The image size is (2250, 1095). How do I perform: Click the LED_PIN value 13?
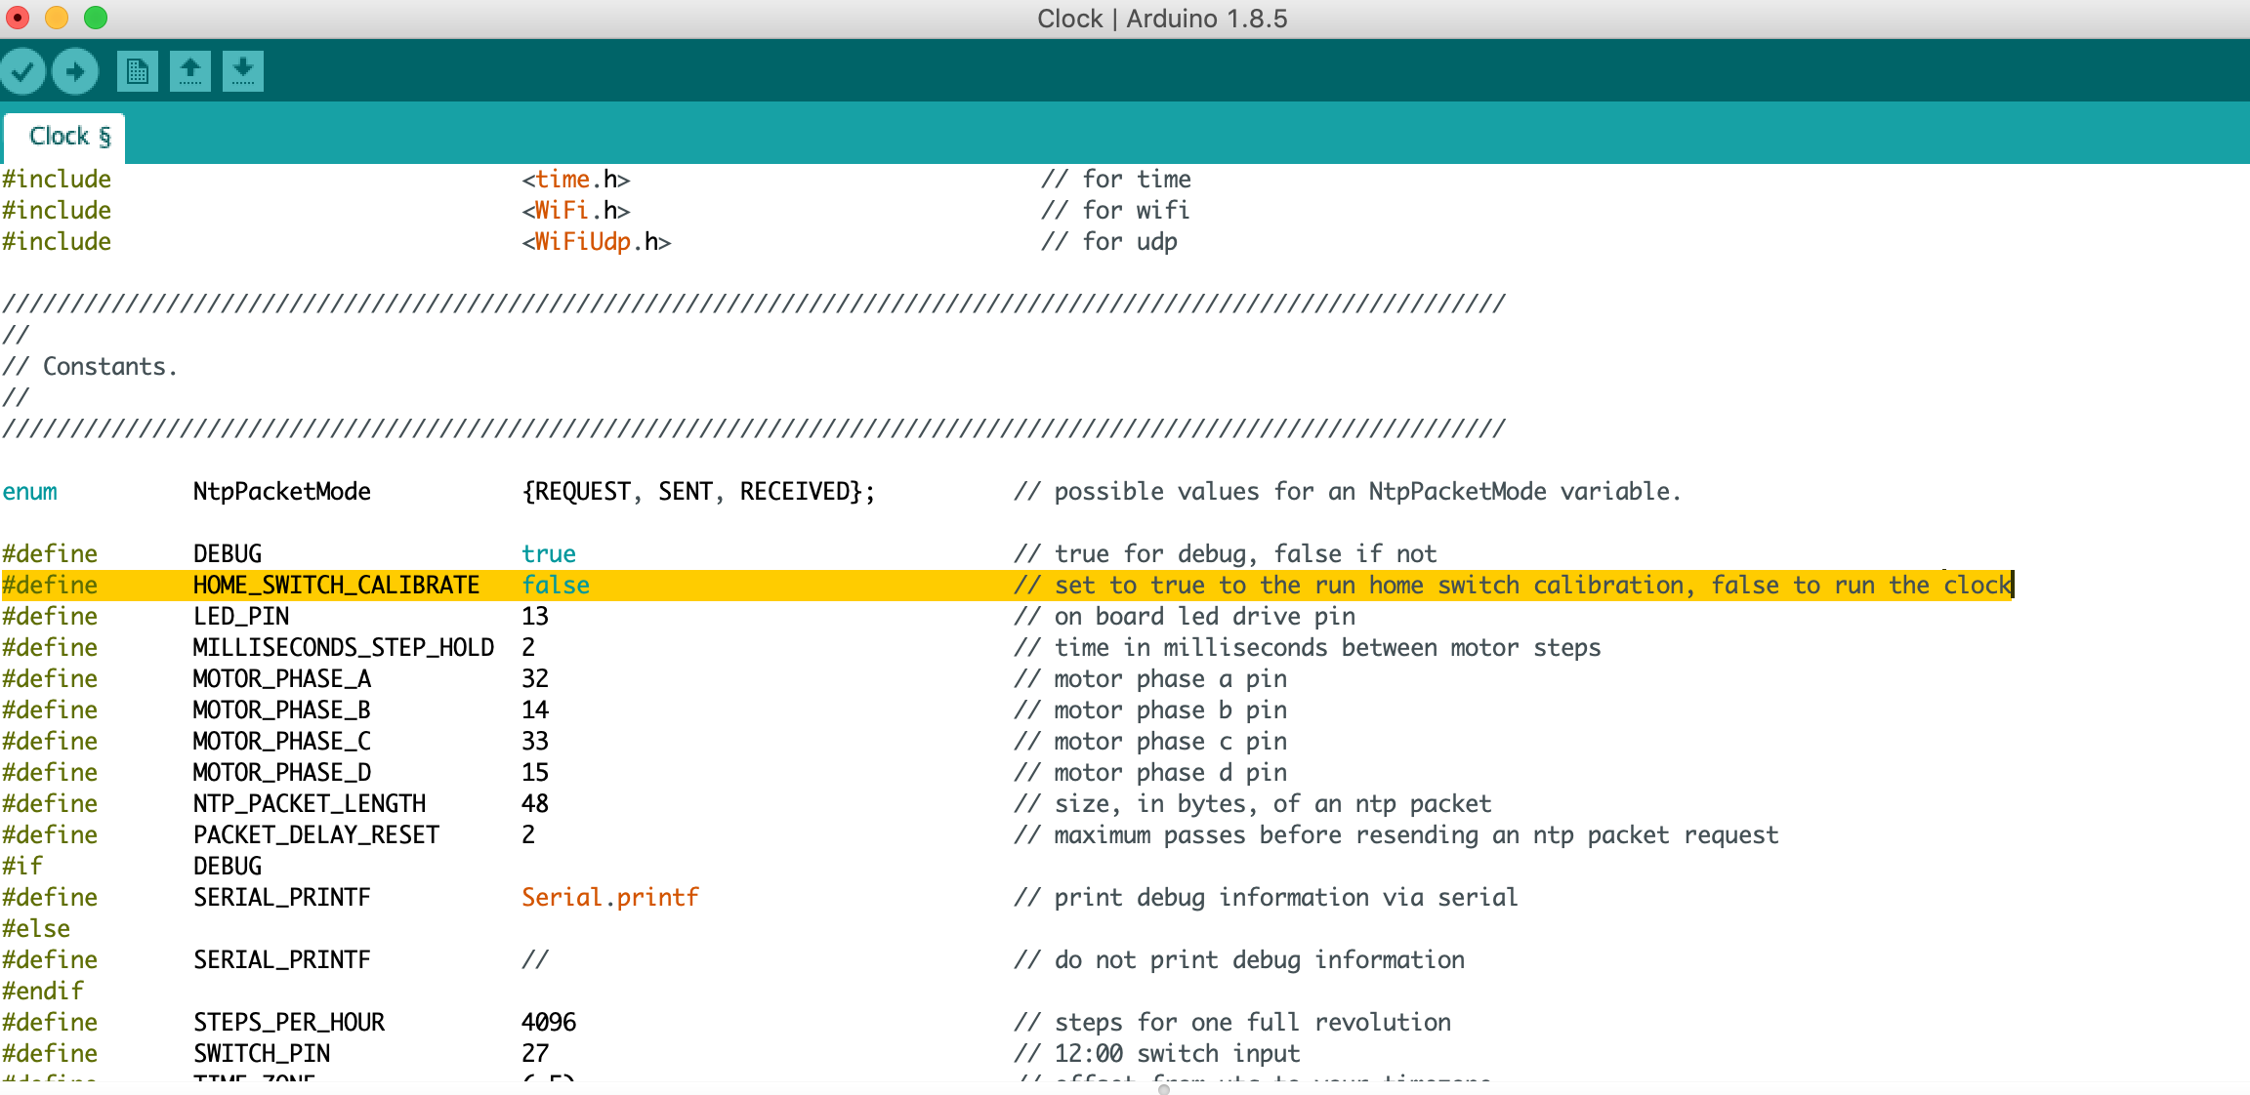[535, 617]
